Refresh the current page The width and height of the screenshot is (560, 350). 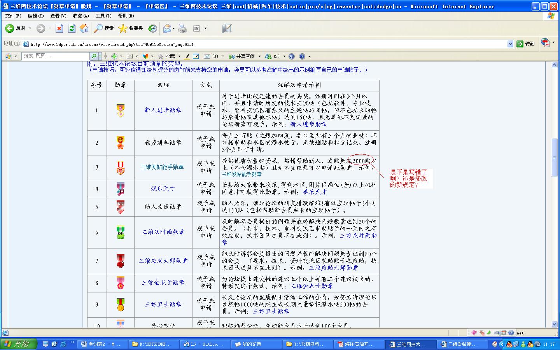[72, 28]
